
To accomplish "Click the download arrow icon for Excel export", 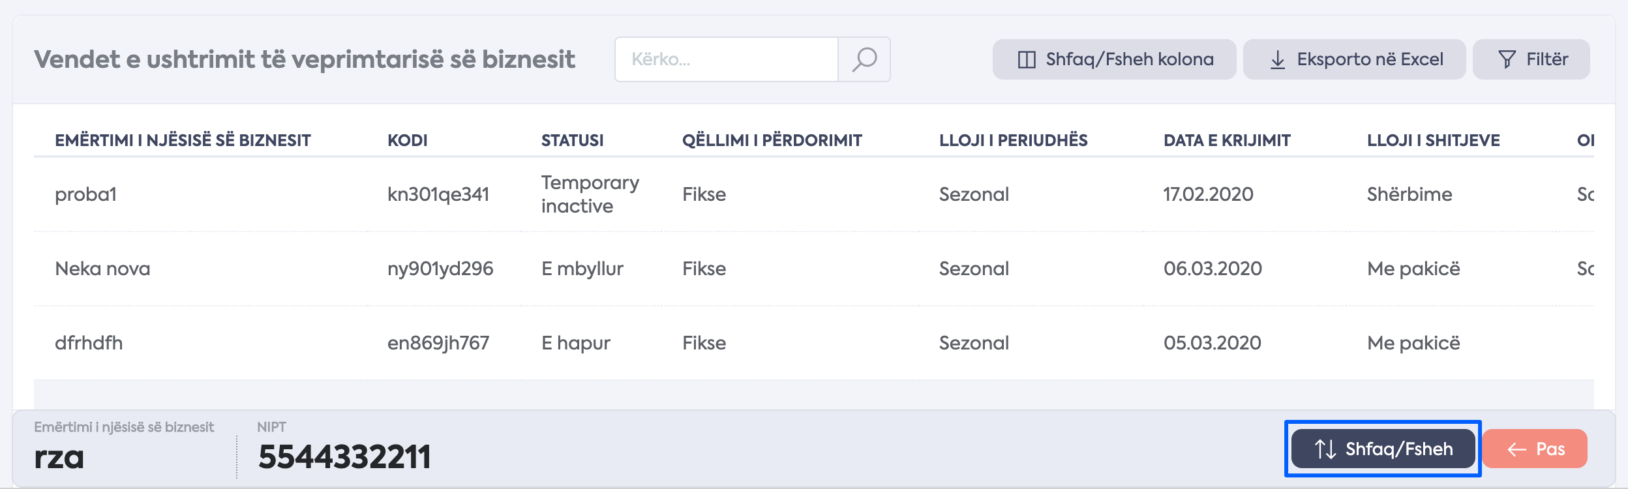I will coord(1278,60).
